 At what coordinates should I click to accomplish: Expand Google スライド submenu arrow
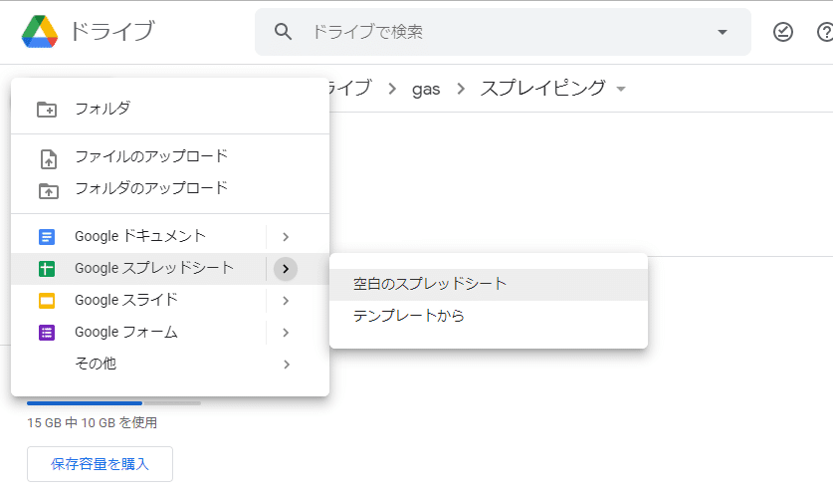tap(286, 301)
